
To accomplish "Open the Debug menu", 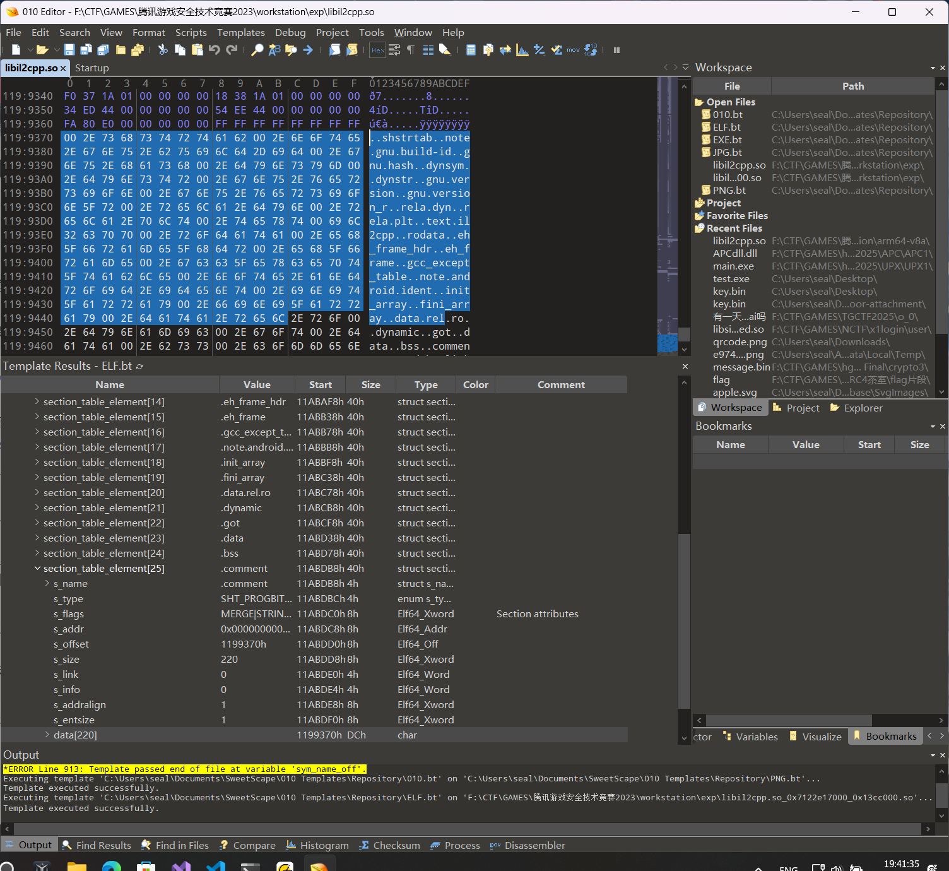I will pos(290,33).
